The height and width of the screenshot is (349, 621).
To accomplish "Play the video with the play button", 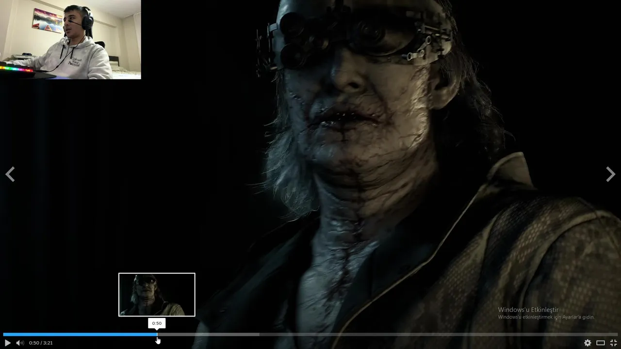I will tap(7, 343).
